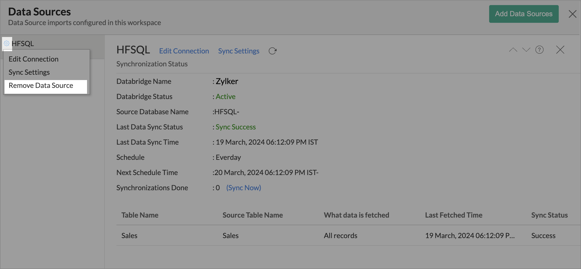Click the truncated last fetched time cell
The width and height of the screenshot is (581, 269).
470,236
